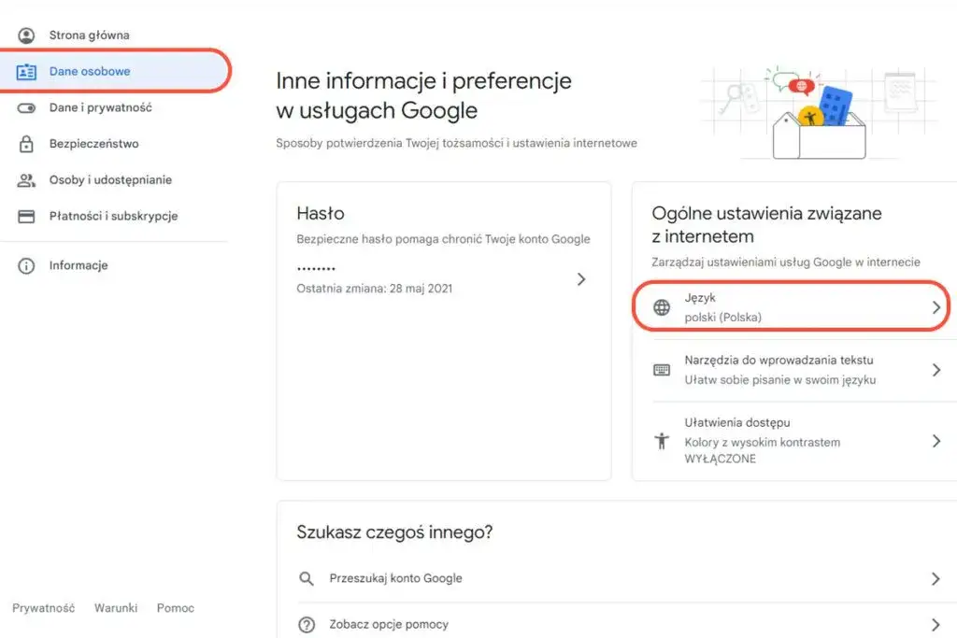
Task: Click the magnifier icon for Przeszukaj konto Google
Action: click(x=306, y=578)
